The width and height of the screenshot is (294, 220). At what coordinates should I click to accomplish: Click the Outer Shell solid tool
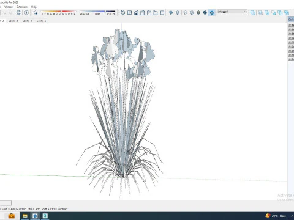(253, 13)
